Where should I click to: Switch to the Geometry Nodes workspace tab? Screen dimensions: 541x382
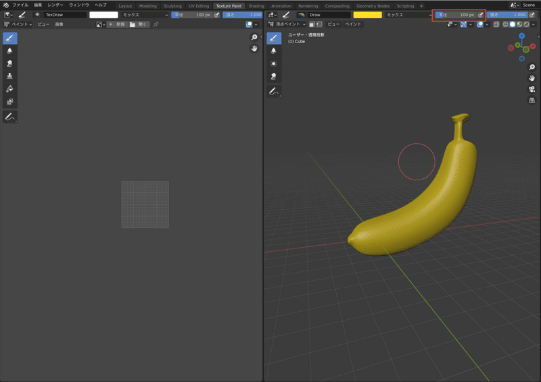tap(373, 6)
